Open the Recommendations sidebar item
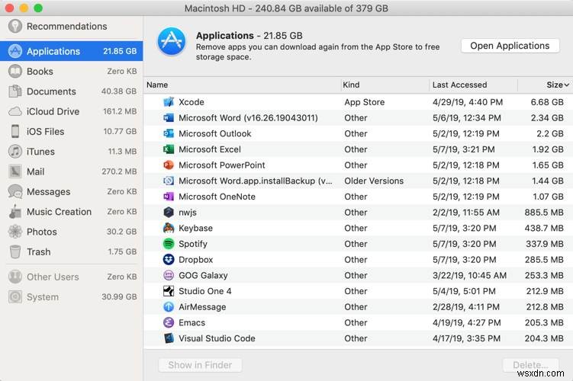 coord(67,26)
